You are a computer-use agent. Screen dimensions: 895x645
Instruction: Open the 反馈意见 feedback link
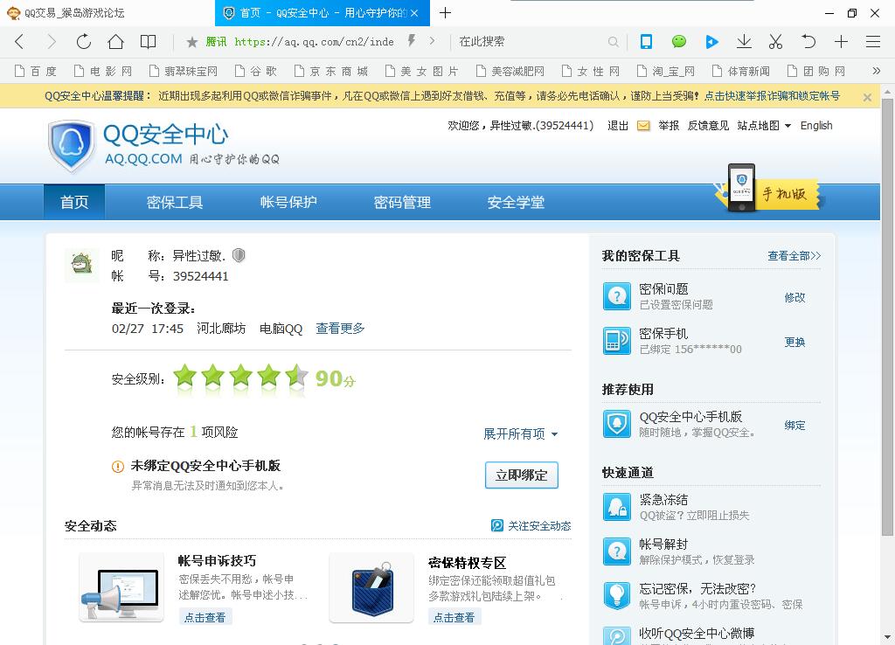tap(708, 126)
